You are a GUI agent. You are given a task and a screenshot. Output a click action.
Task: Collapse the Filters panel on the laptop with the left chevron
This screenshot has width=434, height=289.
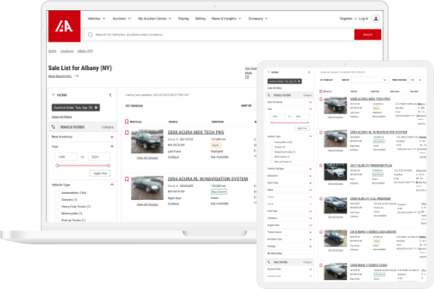coord(110,95)
